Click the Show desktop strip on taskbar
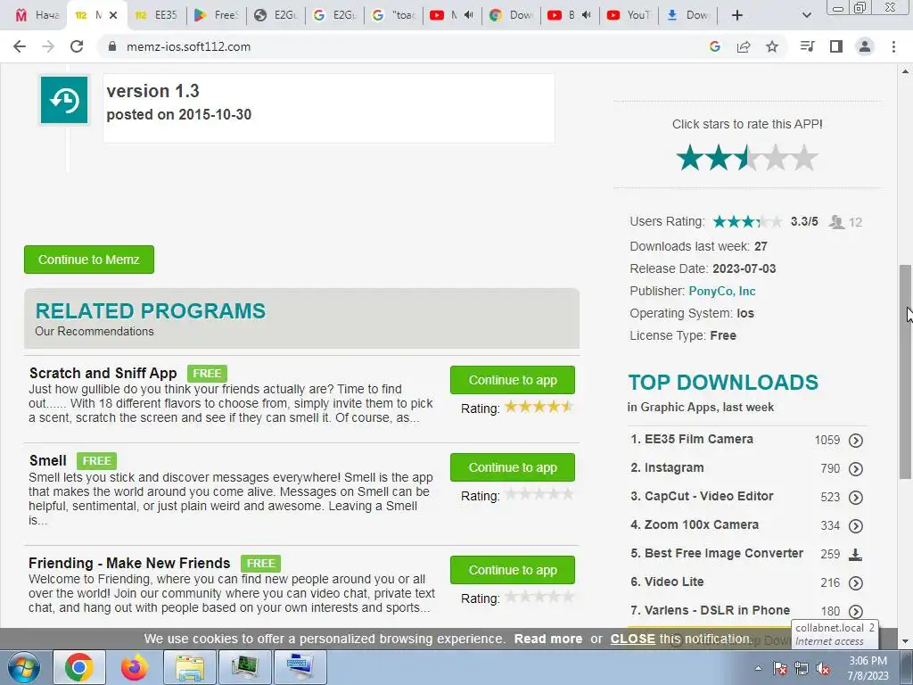 907,668
